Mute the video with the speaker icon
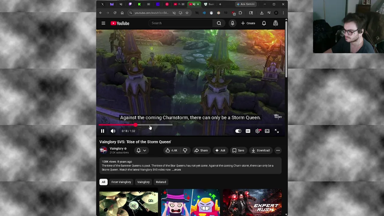Screen dimensions: 384x216 click(x=113, y=131)
